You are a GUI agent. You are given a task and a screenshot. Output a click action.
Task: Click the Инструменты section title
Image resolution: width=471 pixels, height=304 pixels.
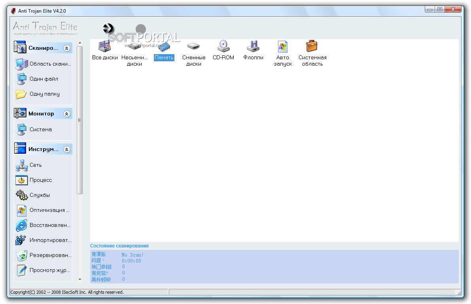(44, 149)
